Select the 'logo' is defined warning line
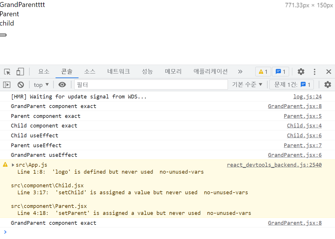This screenshot has height=239, width=335. [110, 172]
